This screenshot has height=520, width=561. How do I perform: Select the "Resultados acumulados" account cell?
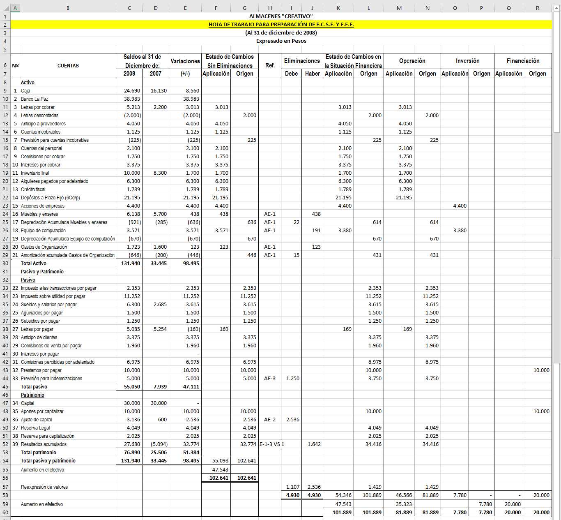[68, 444]
